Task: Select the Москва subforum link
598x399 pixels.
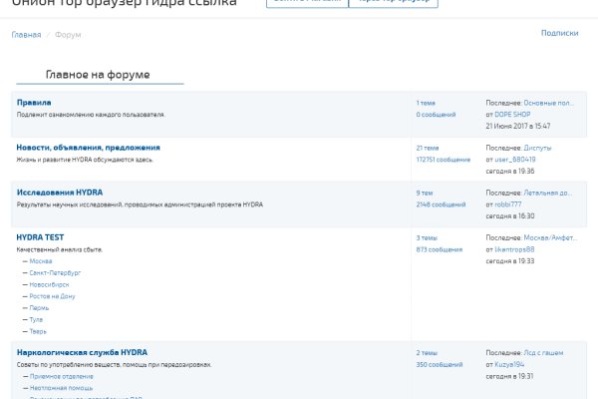Action: tap(41, 260)
